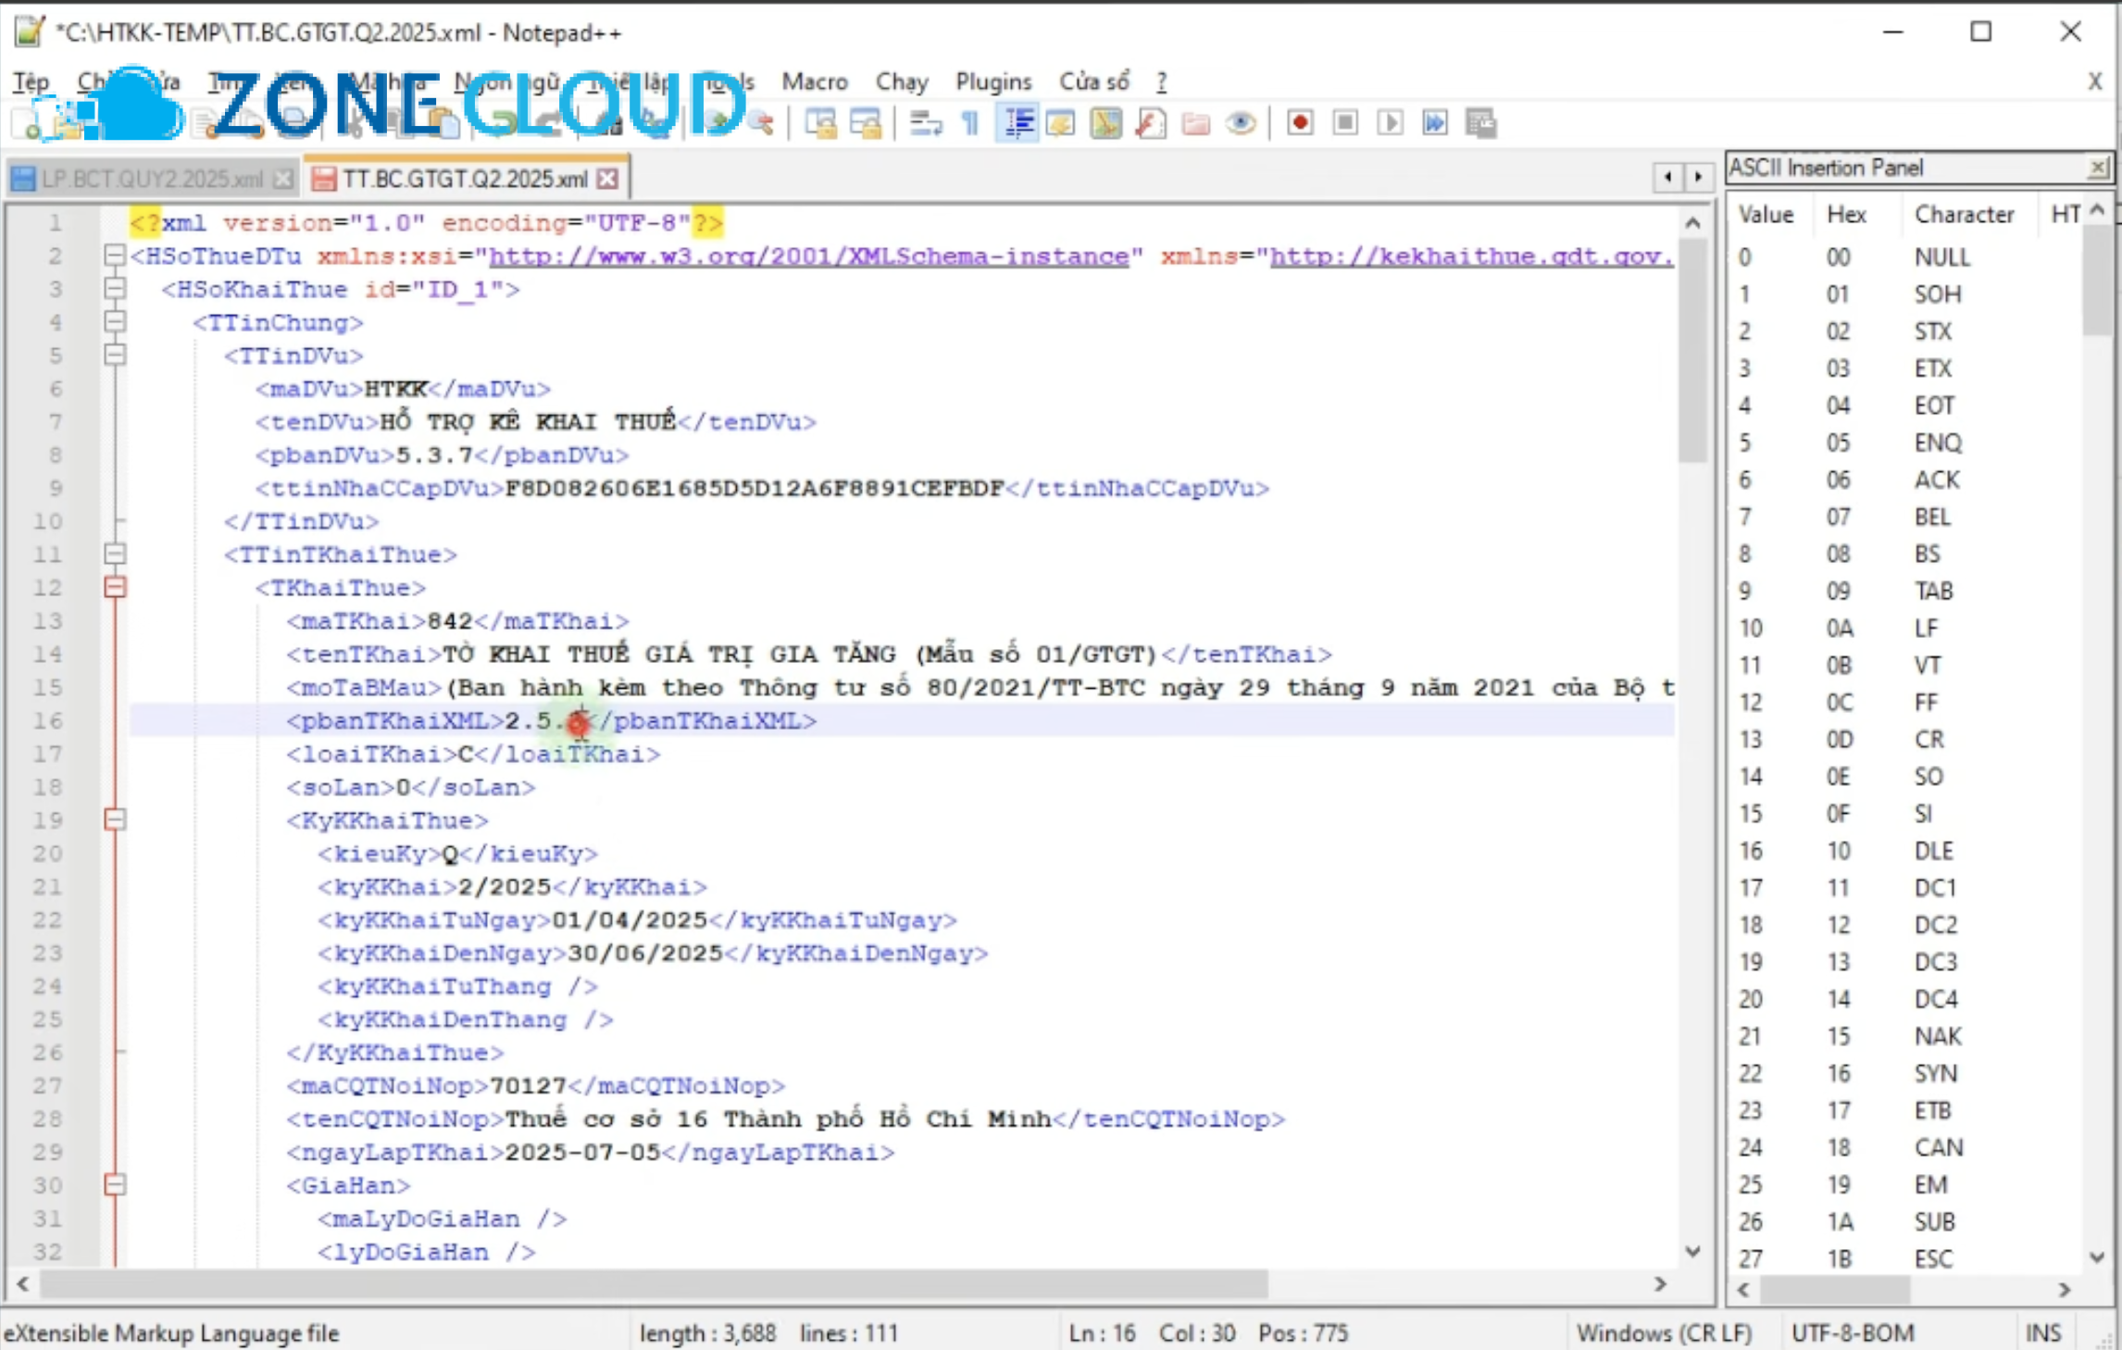Run macro multiple times icon

click(1435, 123)
